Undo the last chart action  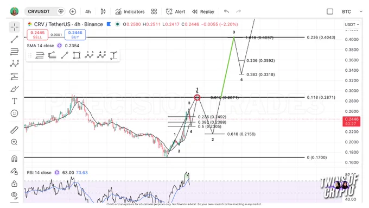pos(226,11)
